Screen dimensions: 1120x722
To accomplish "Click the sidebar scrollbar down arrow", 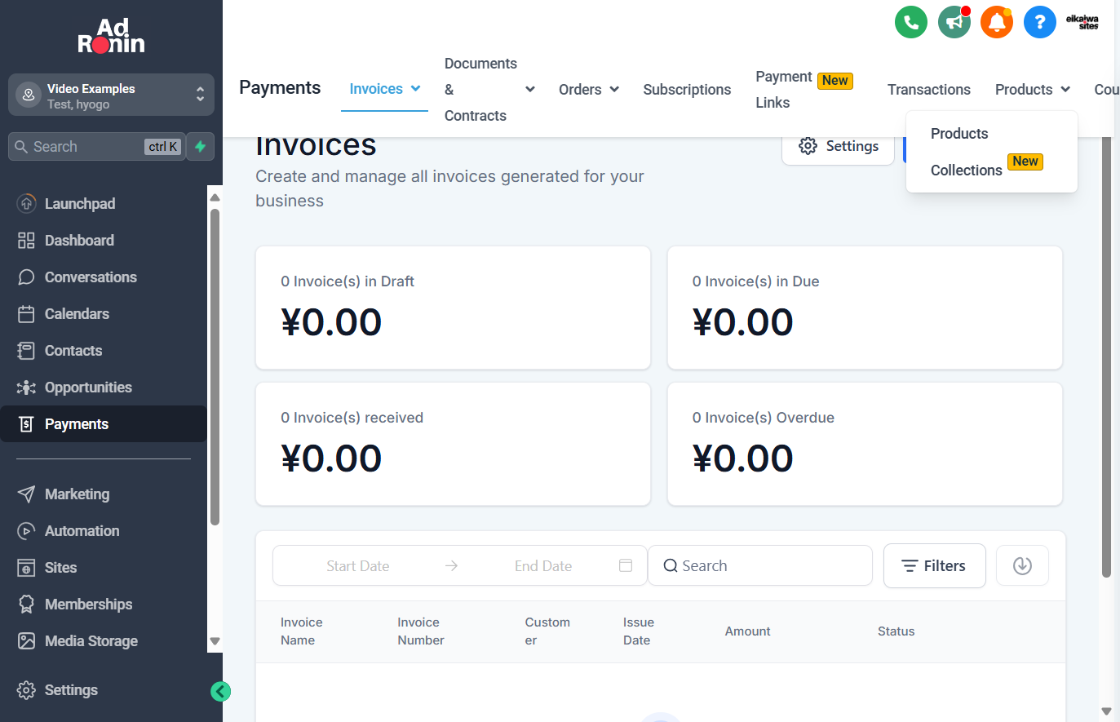I will pyautogui.click(x=215, y=641).
